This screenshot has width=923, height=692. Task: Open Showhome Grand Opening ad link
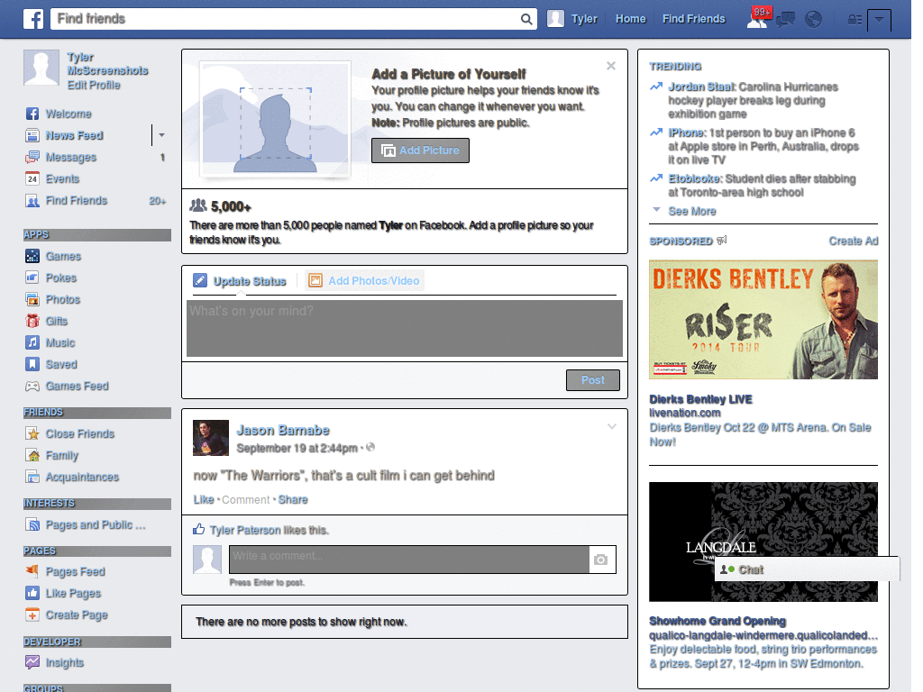pos(717,621)
